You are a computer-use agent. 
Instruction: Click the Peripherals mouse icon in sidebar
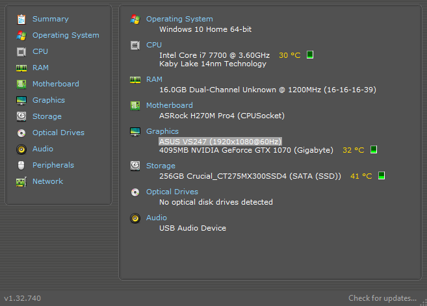21,165
